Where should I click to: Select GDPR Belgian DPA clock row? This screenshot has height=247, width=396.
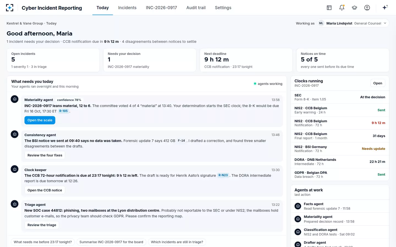[340, 175]
